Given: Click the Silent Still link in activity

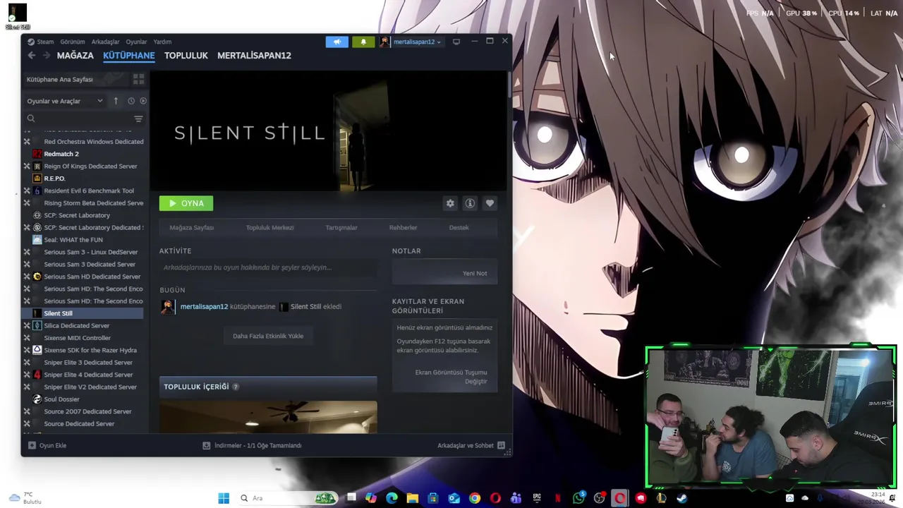Looking at the screenshot, I should point(305,306).
